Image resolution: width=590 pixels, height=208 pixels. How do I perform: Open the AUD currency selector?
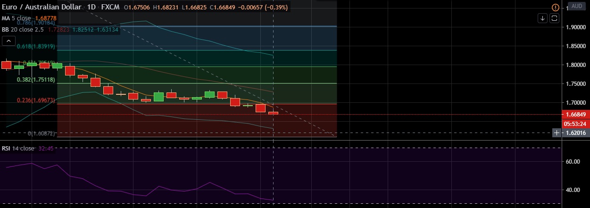tap(577, 7)
